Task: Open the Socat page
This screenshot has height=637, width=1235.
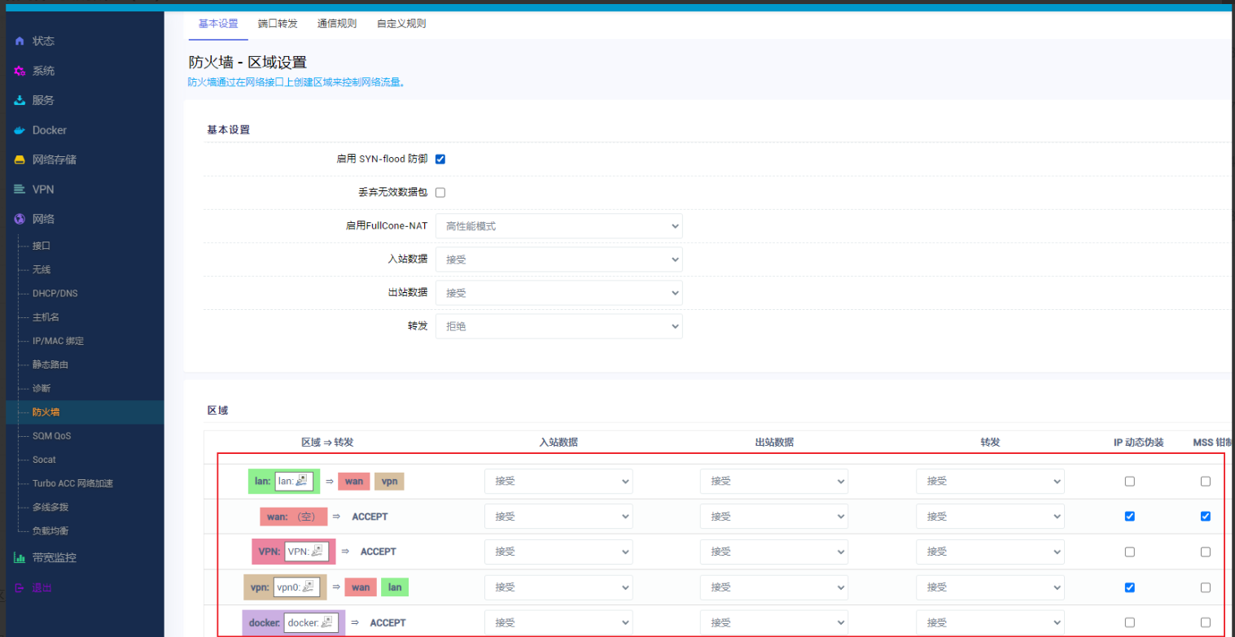Action: pos(44,460)
